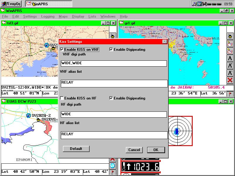Click the A+ increase text icon
Image resolution: width=235 pixels, height=176 pixels.
pos(230,65)
